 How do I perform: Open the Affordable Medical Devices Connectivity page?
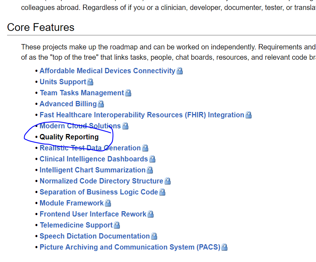pyautogui.click(x=107, y=71)
